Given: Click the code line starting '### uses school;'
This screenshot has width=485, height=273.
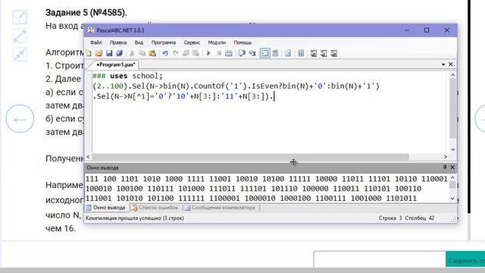Looking at the screenshot, I should [x=127, y=76].
